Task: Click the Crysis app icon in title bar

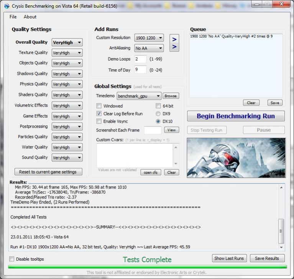Action: pyautogui.click(x=7, y=6)
